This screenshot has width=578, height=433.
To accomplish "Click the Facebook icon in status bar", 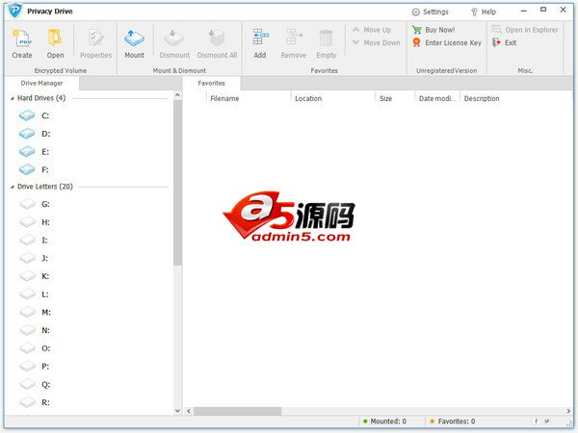I will click(x=537, y=421).
